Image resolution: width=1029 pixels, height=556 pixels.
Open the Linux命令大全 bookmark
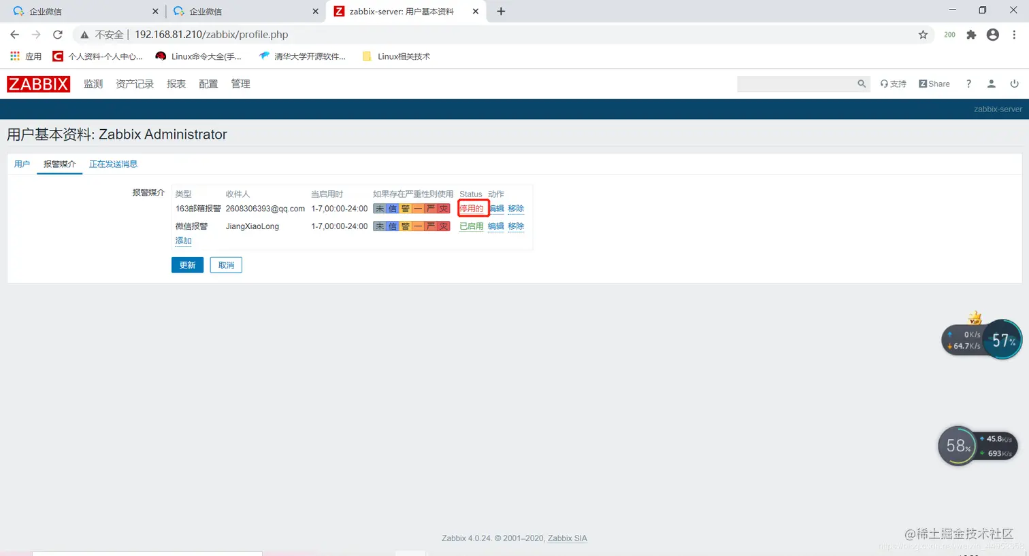coord(199,56)
